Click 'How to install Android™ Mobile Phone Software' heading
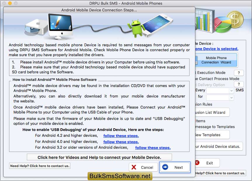 55,80
